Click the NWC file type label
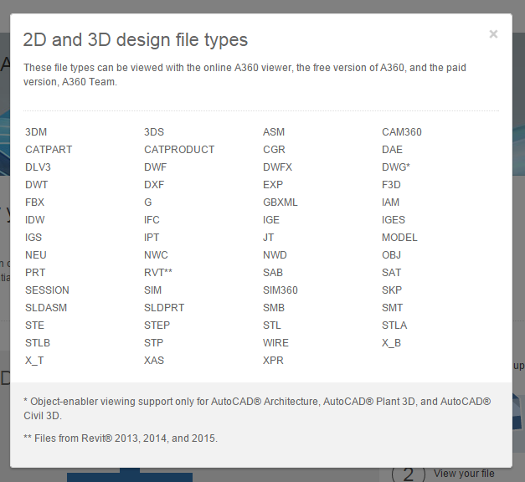 [156, 255]
